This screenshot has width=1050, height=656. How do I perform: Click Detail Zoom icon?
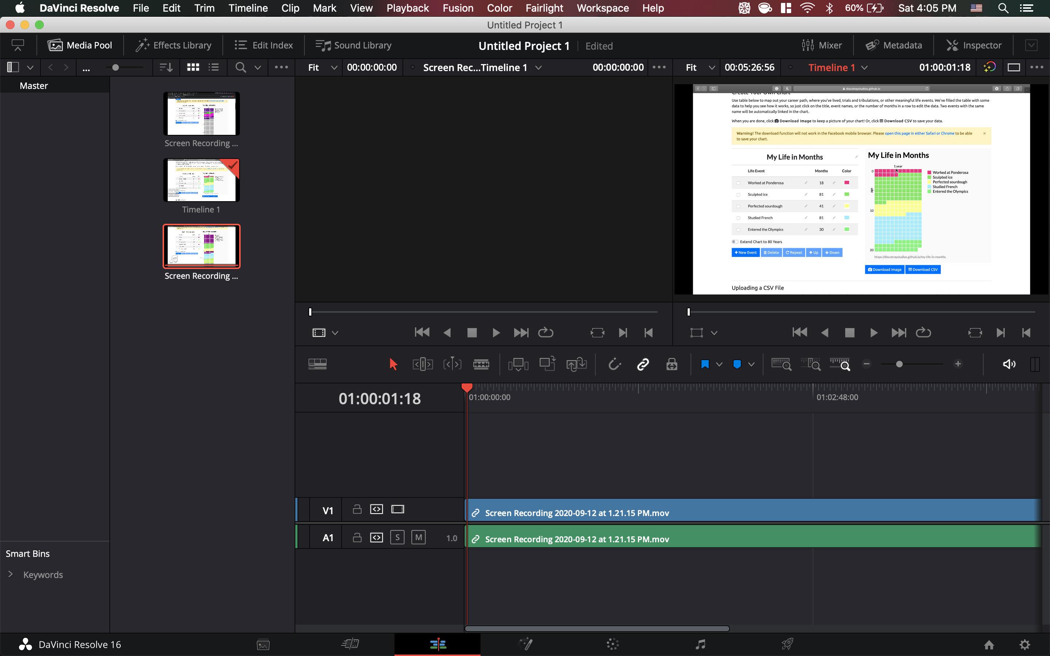click(810, 364)
